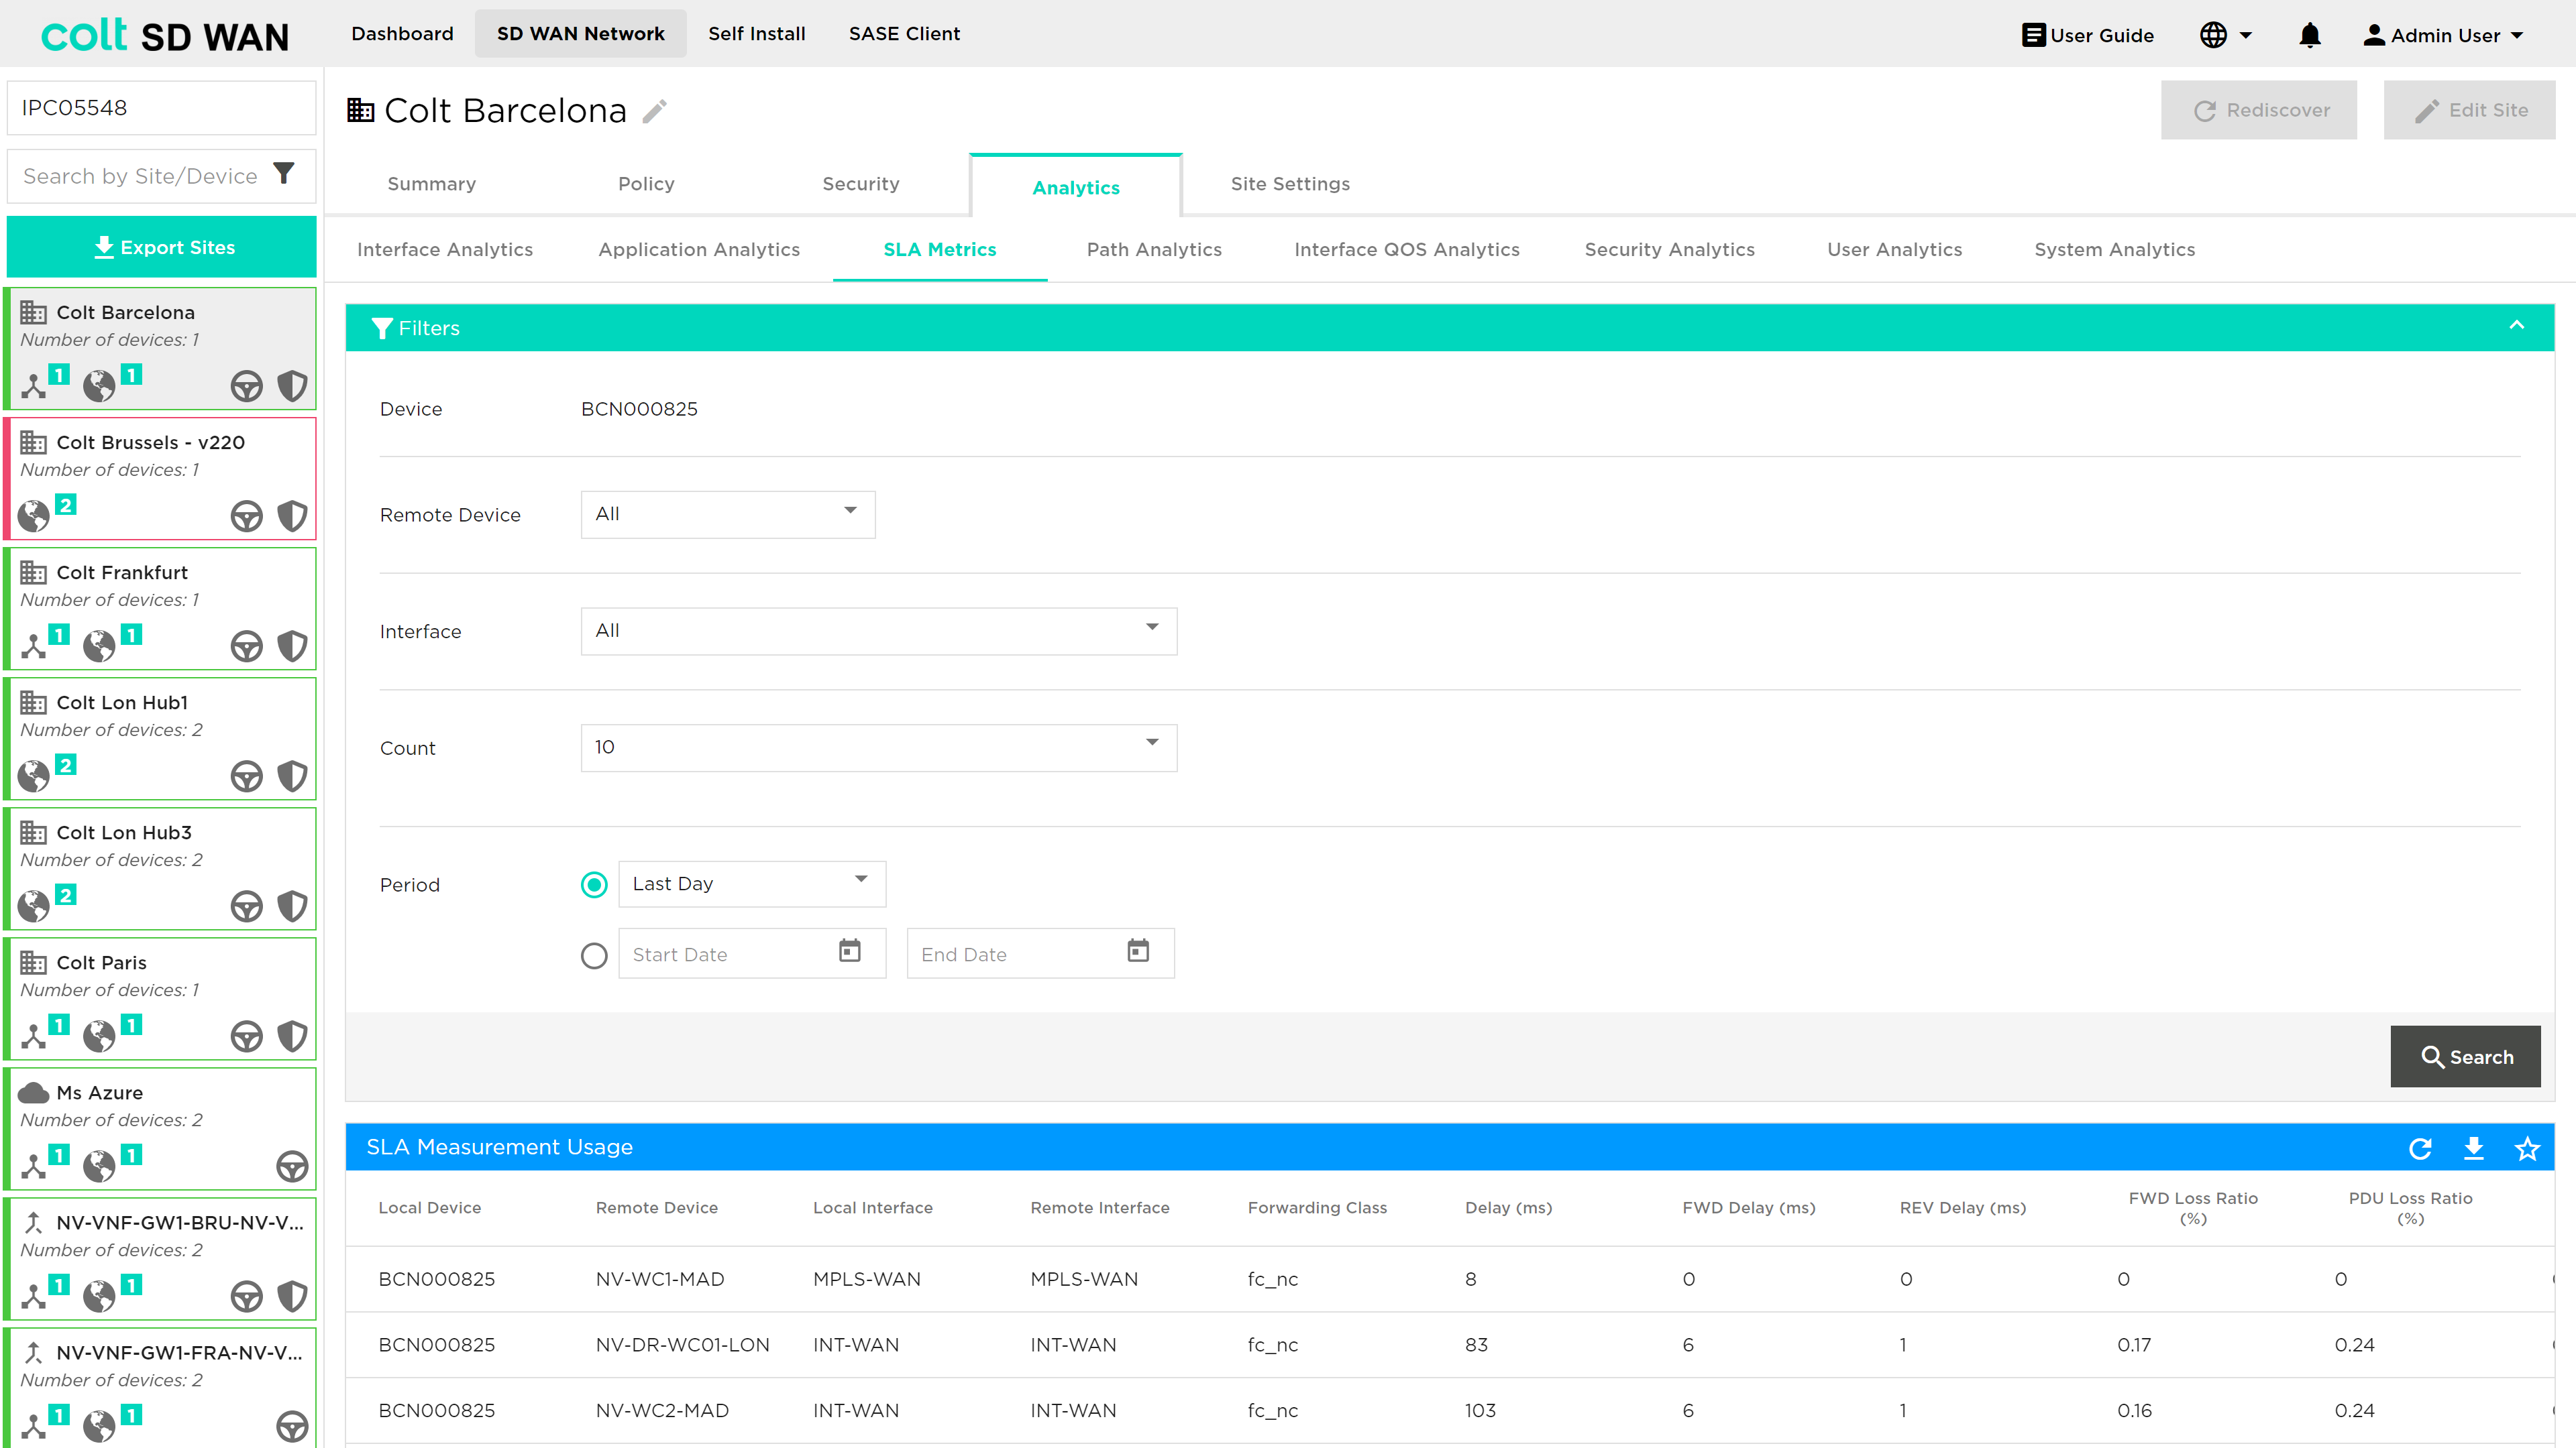
Task: Click the IPC05548 input field
Action: pyautogui.click(x=162, y=108)
